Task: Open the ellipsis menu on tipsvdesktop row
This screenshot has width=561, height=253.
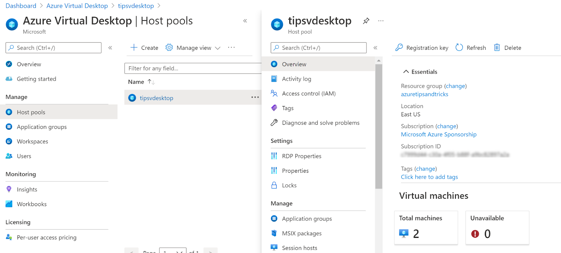Action: click(x=255, y=97)
